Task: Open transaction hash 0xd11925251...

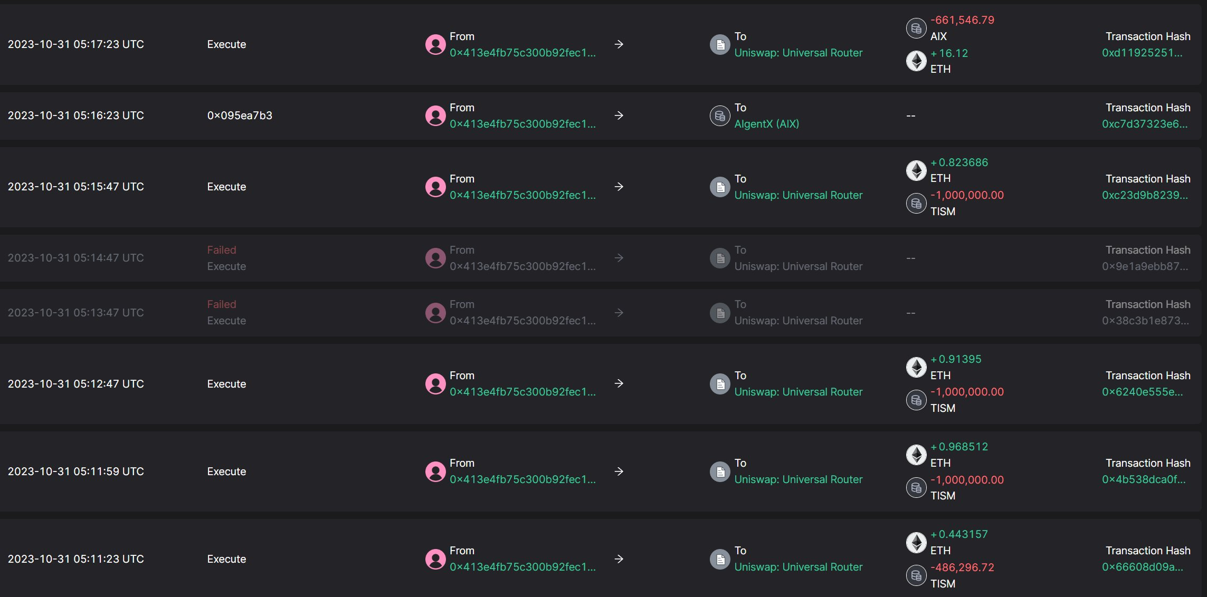Action: click(x=1143, y=53)
